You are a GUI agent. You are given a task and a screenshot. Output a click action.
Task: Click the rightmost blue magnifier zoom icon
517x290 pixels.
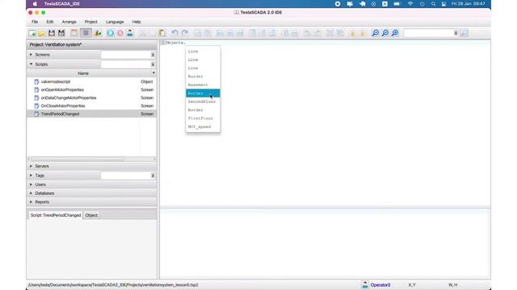point(395,33)
